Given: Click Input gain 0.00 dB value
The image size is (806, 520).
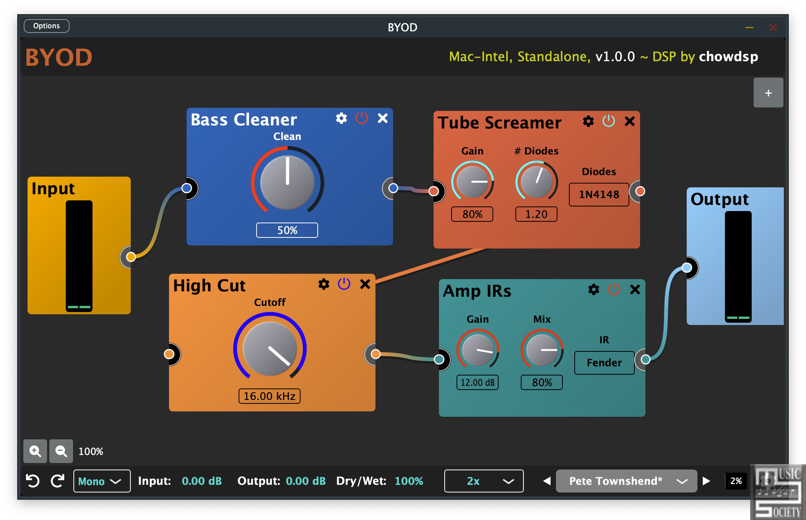Looking at the screenshot, I should pos(202,481).
